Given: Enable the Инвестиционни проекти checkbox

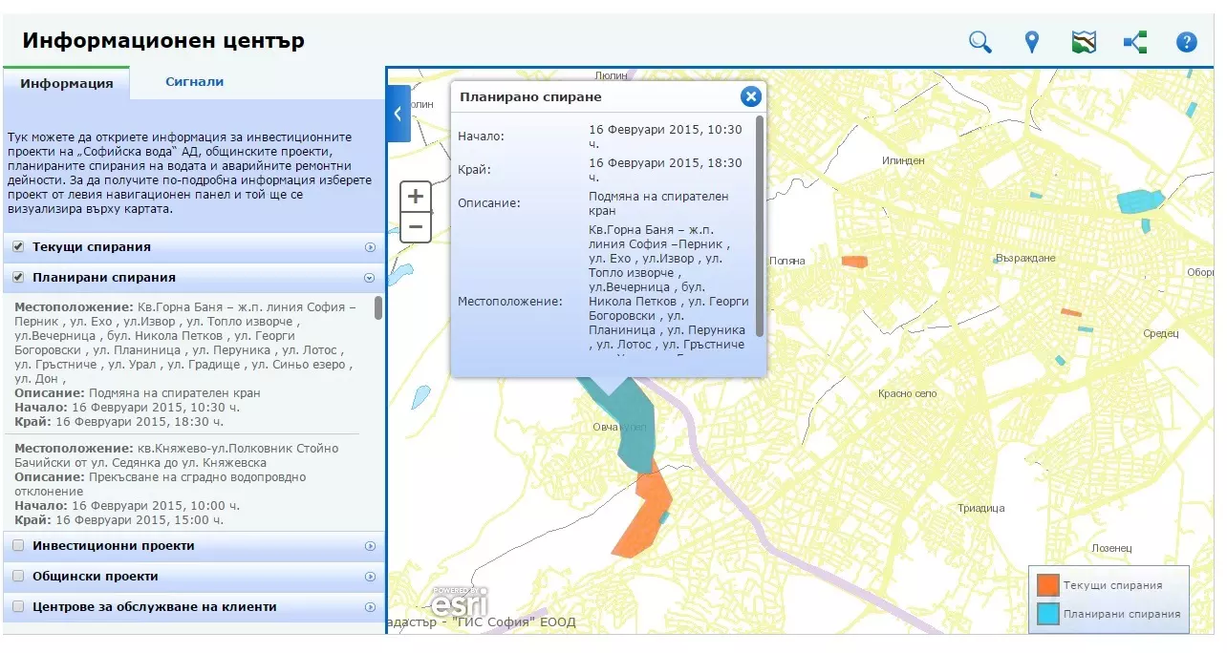Looking at the screenshot, I should pyautogui.click(x=18, y=546).
